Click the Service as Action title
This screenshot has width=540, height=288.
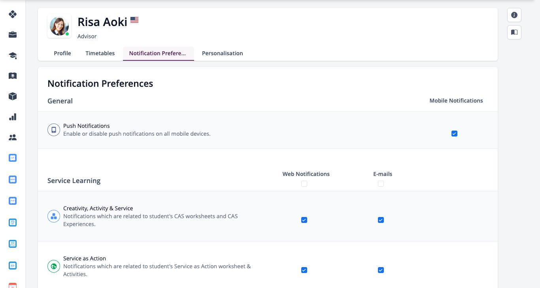pyautogui.click(x=85, y=258)
